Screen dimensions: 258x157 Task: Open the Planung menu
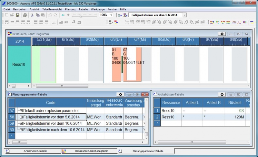click(x=70, y=9)
